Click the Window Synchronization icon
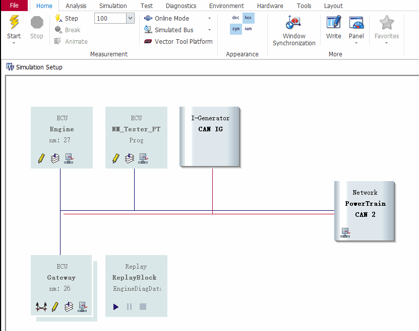Screen dimensions: 419x331 (x=294, y=23)
